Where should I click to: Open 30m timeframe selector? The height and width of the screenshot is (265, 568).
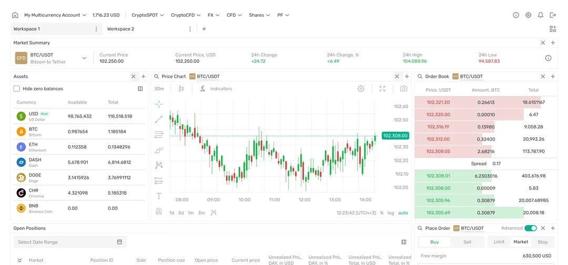[159, 89]
